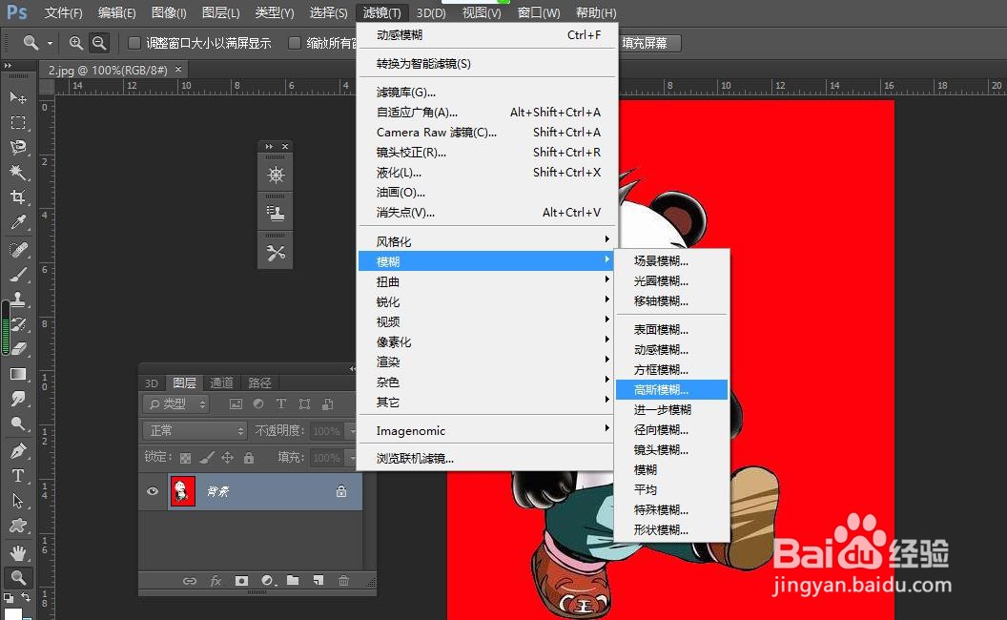Create a new layer
This screenshot has width=1007, height=620.
click(x=319, y=581)
